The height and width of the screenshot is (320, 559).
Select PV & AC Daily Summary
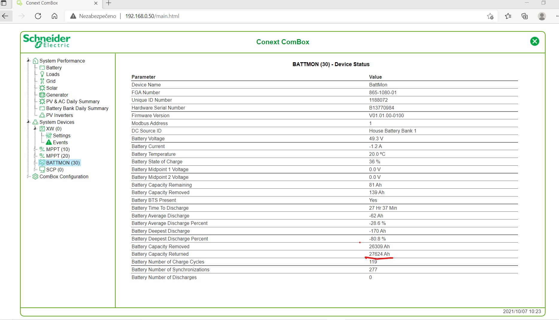[72, 101]
